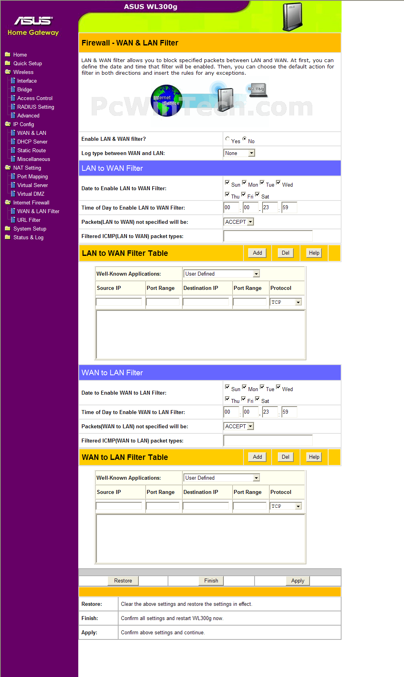Click the page icon beside Bridge
The width and height of the screenshot is (404, 677).
tap(13, 89)
